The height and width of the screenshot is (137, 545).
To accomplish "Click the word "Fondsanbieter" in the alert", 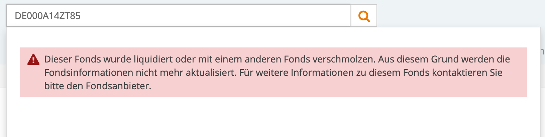I will pyautogui.click(x=118, y=86).
